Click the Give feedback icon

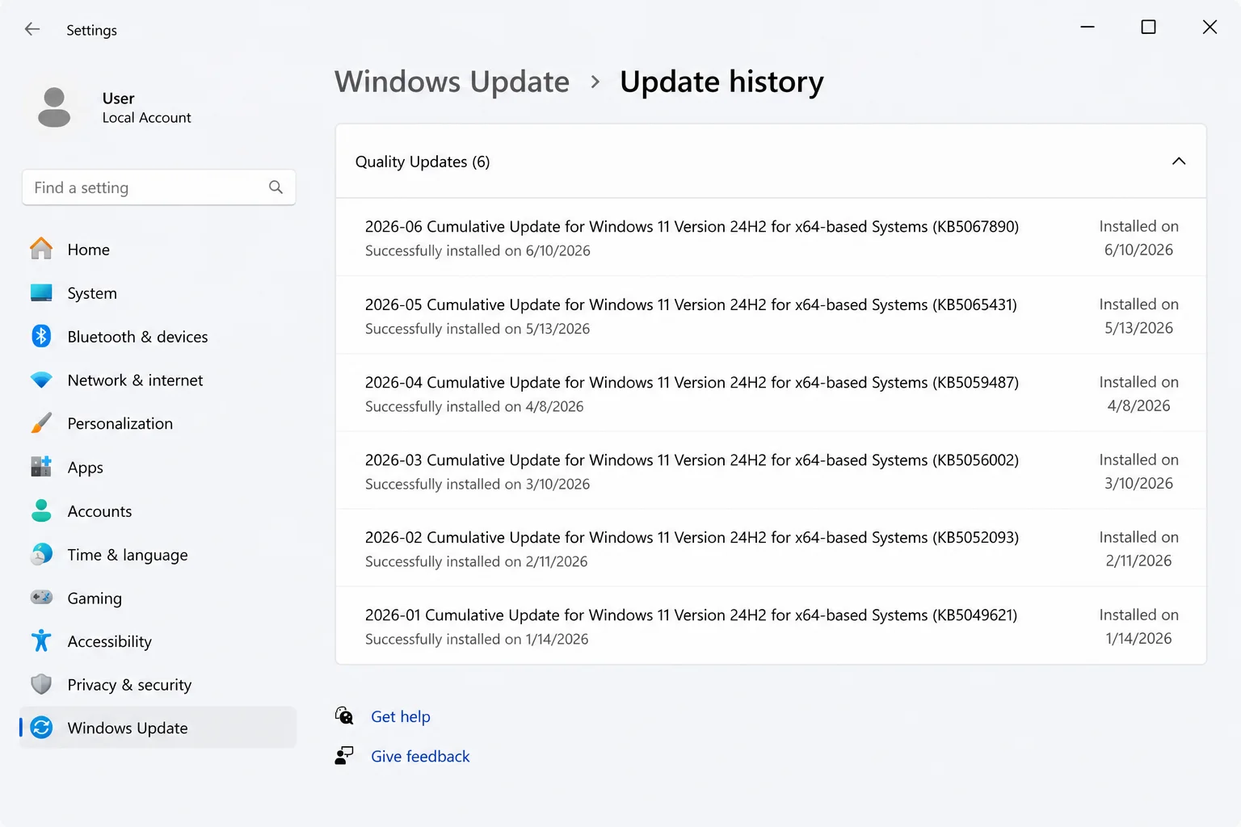[x=344, y=755]
